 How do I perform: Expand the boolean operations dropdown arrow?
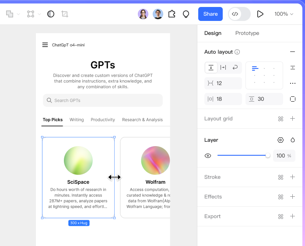(x=18, y=14)
